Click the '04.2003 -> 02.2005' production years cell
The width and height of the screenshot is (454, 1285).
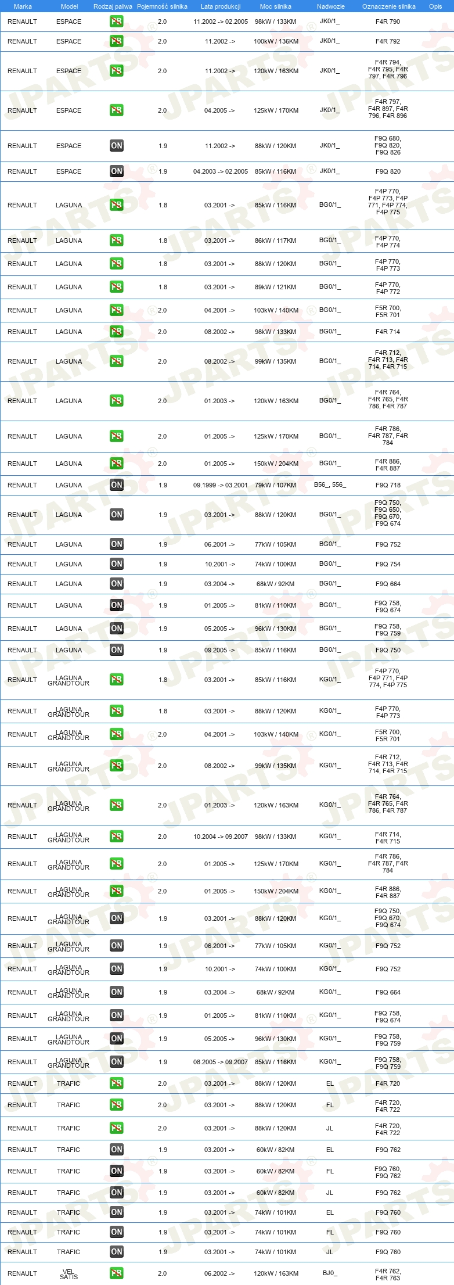pos(221,171)
